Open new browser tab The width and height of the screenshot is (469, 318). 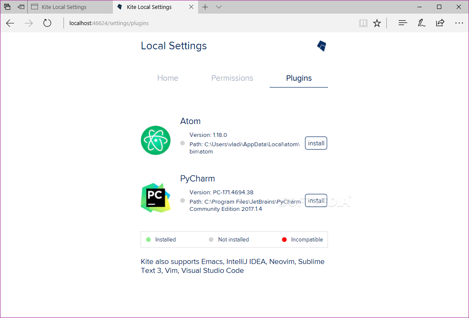tap(205, 7)
